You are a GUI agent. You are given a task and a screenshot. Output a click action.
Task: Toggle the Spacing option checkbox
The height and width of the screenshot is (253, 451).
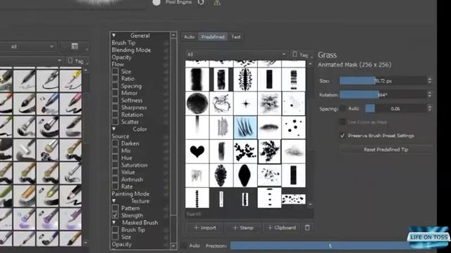click(x=115, y=86)
